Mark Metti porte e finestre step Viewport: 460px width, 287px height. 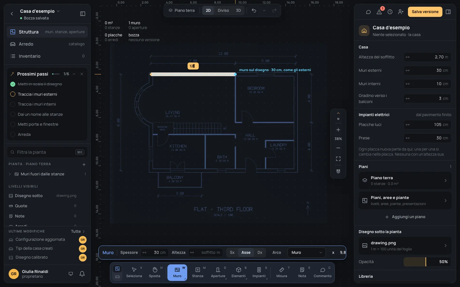tap(13, 124)
